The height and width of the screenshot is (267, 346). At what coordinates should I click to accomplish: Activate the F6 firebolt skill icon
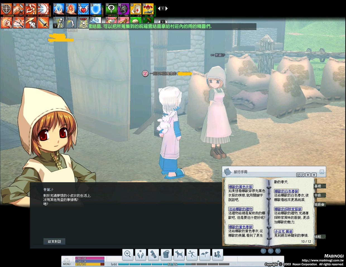[x=71, y=9]
